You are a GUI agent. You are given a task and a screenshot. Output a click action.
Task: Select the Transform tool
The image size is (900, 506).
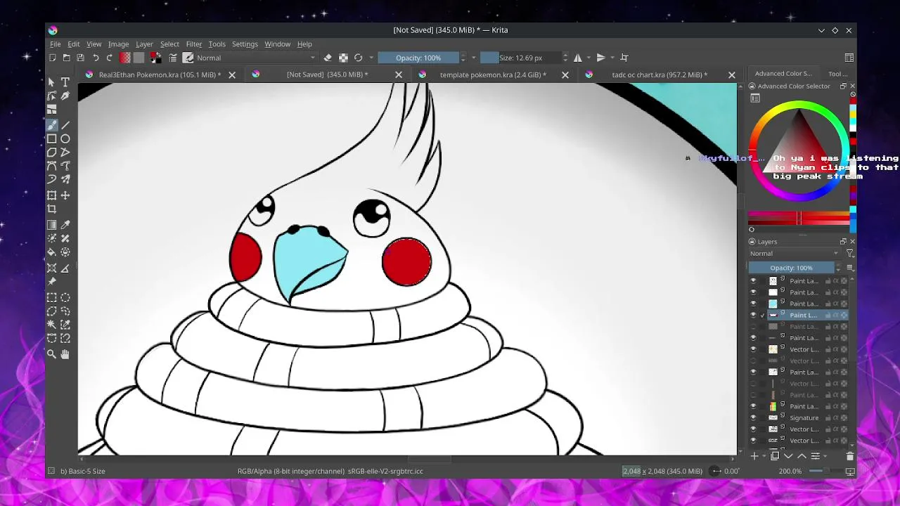[51, 195]
